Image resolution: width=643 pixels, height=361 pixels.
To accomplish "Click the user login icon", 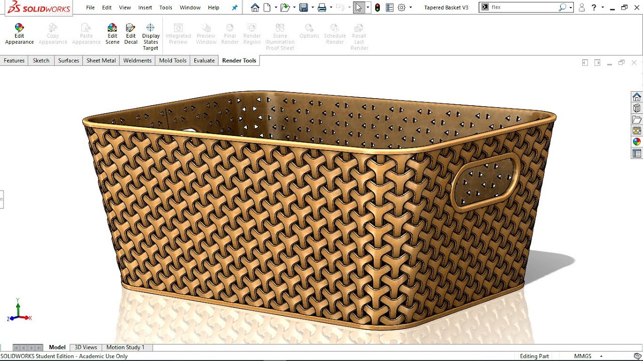I will coord(582,8).
